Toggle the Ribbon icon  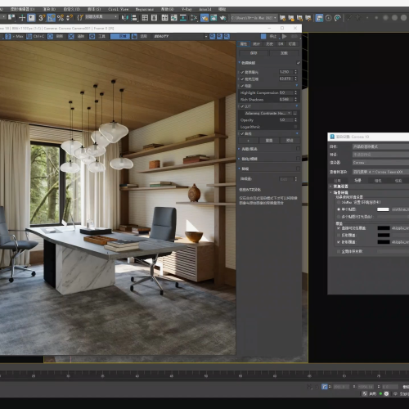[x=164, y=18]
